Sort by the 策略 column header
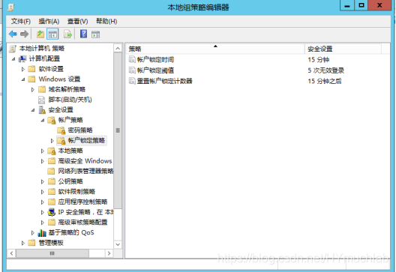Image resolution: width=396 pixels, height=272 pixels. 215,49
